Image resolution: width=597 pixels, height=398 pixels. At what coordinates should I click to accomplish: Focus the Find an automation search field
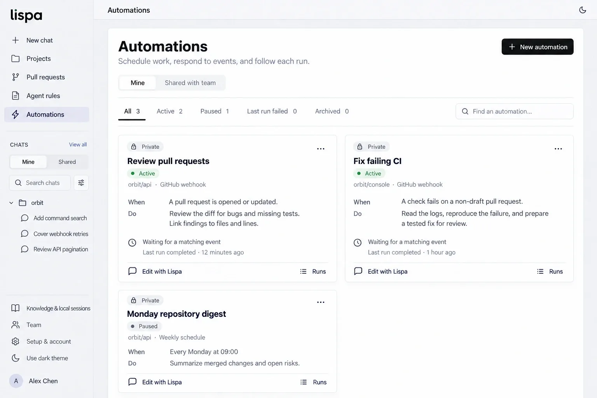click(514, 111)
